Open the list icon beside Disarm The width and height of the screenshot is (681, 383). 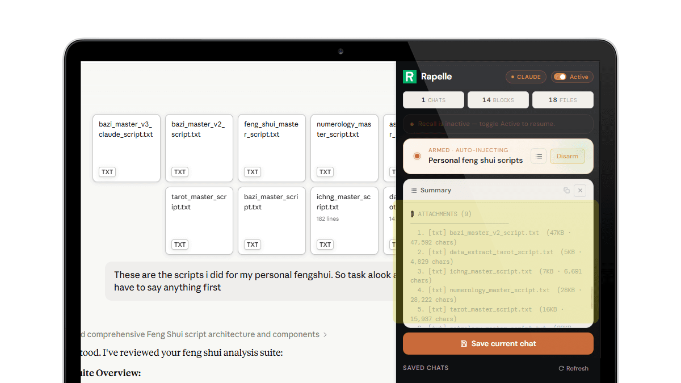coord(539,156)
